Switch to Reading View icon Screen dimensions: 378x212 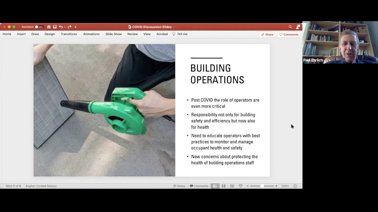pos(232,186)
